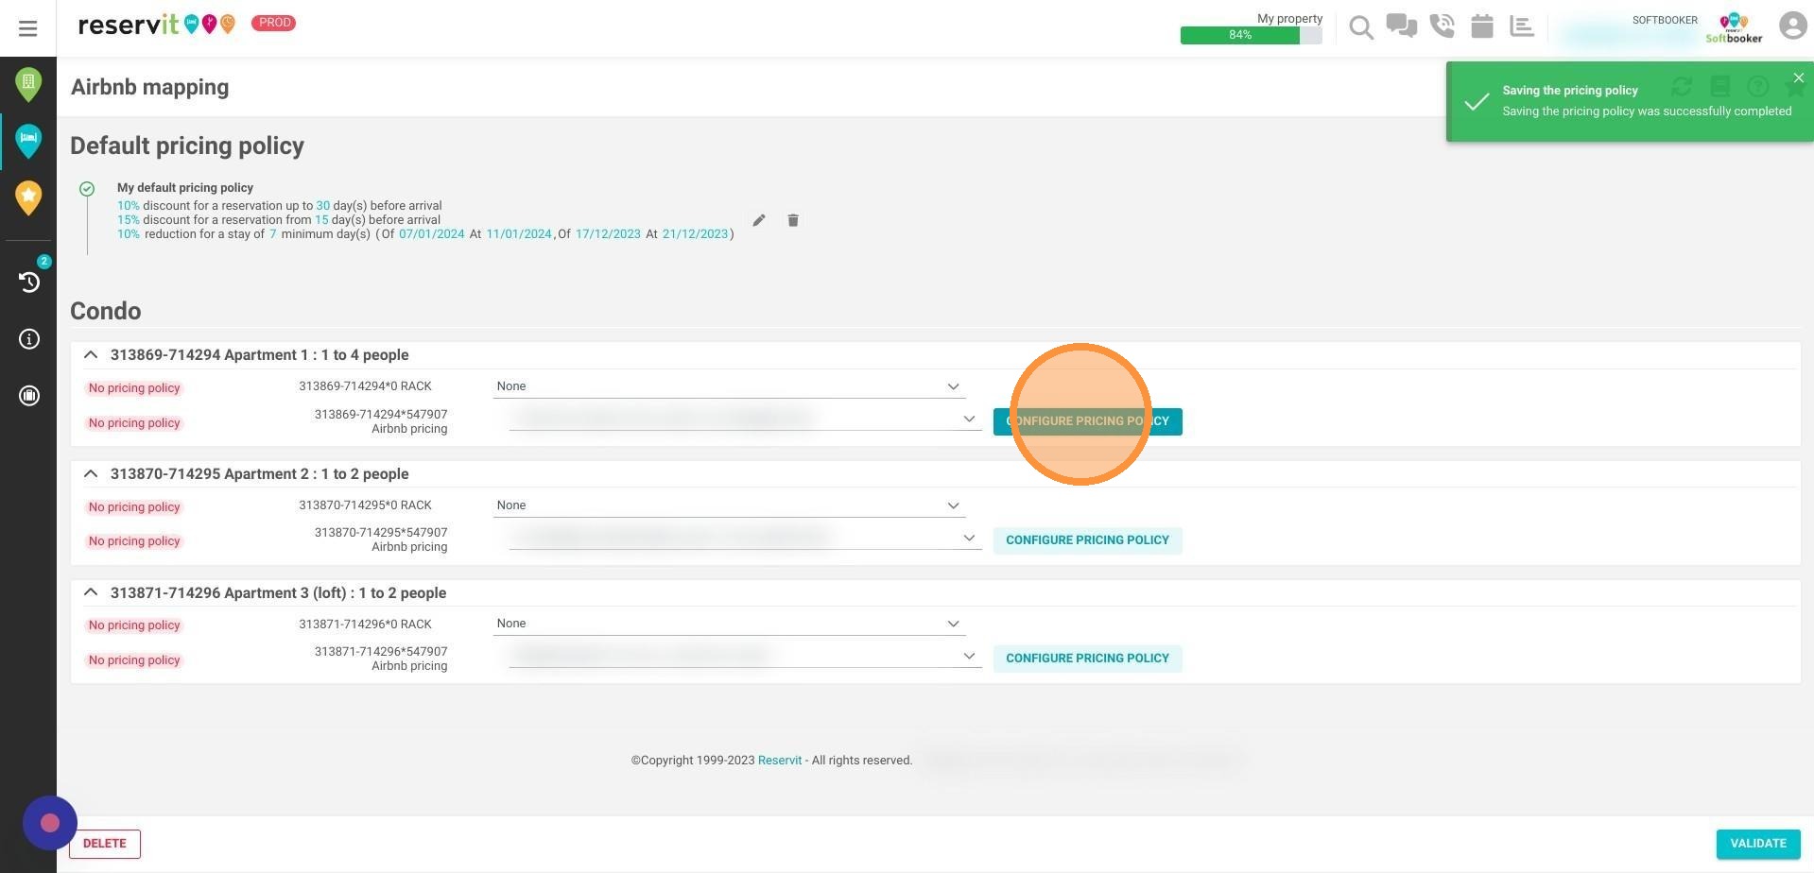This screenshot has height=873, width=1814.
Task: Open the info circle in sidebar
Action: [29, 339]
